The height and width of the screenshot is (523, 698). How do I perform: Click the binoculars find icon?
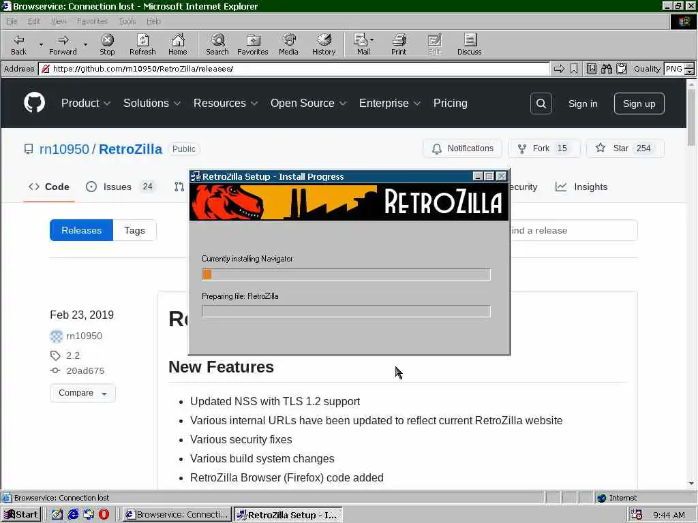606,69
